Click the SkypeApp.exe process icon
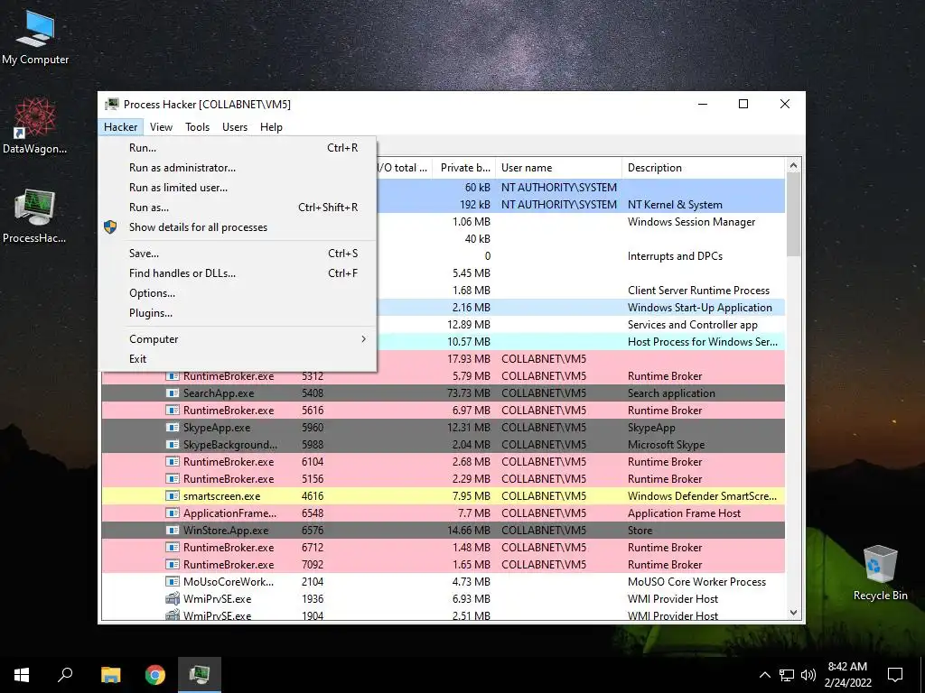The width and height of the screenshot is (925, 693). [173, 427]
